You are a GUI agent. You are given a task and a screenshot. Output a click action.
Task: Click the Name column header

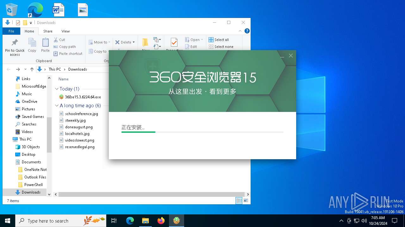tap(63, 79)
